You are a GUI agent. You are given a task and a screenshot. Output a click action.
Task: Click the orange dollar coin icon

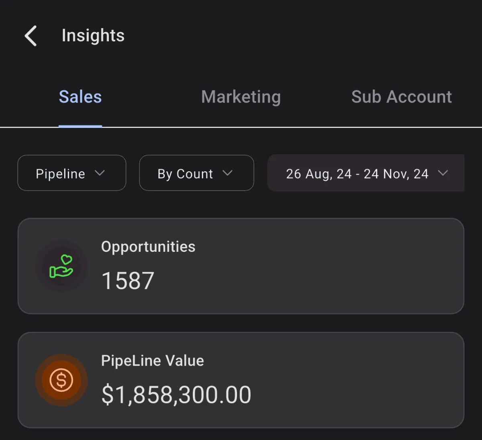click(61, 380)
